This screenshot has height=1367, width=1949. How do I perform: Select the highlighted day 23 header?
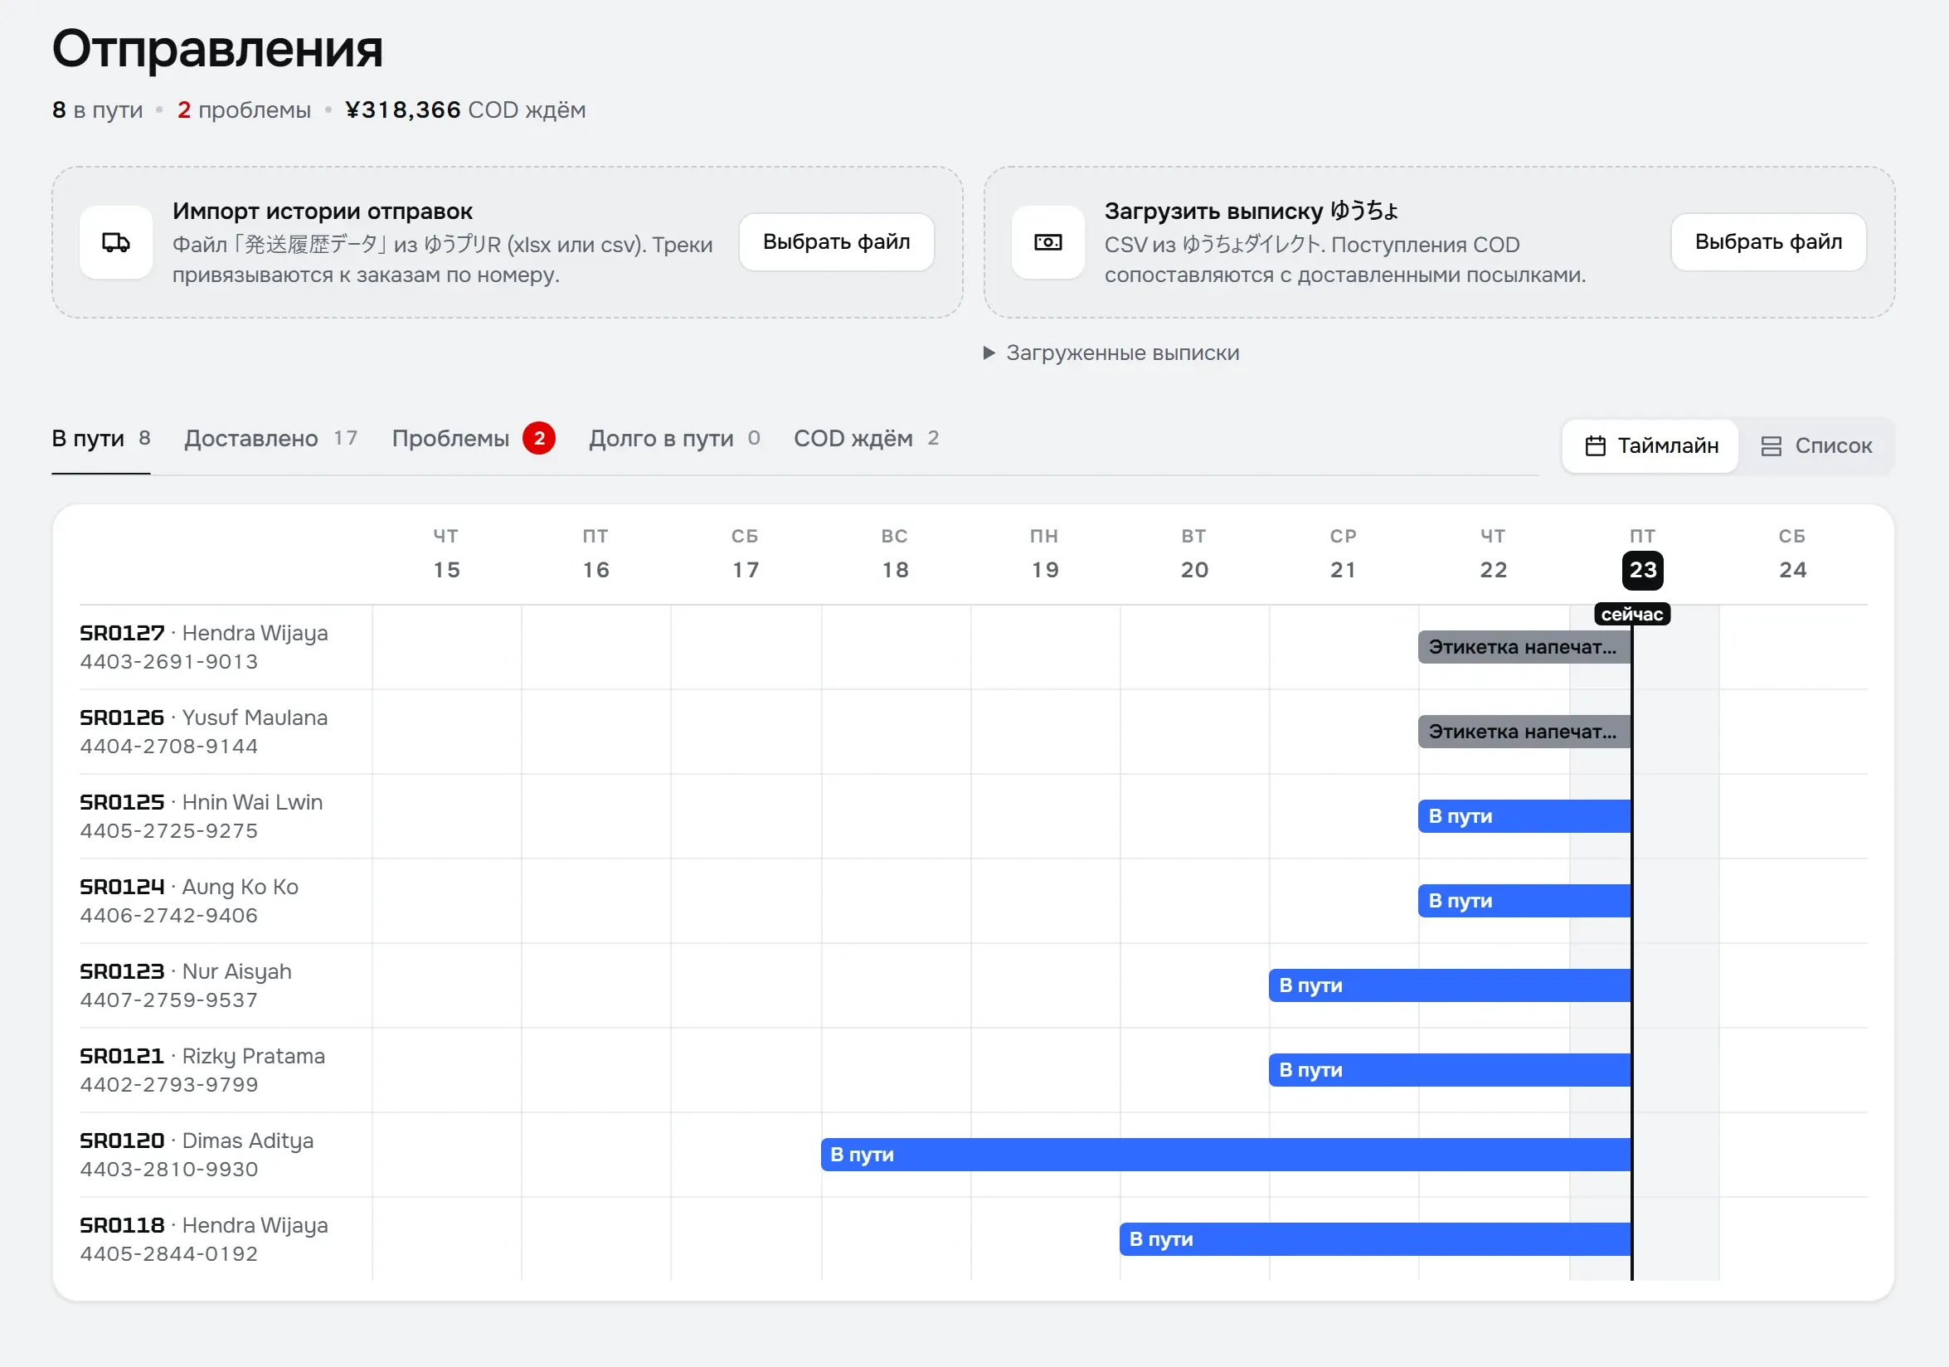pos(1643,570)
